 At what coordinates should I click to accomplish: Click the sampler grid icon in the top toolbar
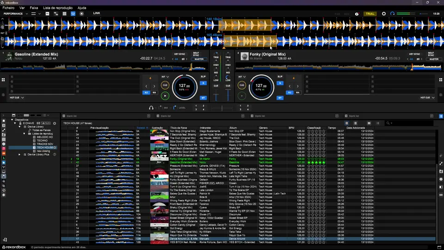(65, 13)
